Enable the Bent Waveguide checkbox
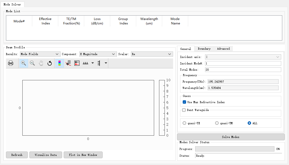Screen dimensions: 289x165 (x=184, y=110)
